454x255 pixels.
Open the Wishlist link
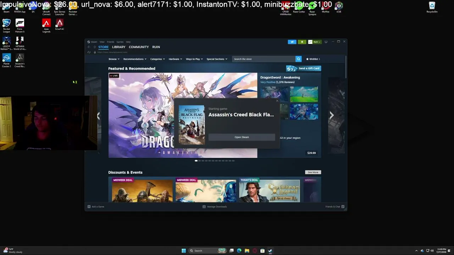click(313, 59)
